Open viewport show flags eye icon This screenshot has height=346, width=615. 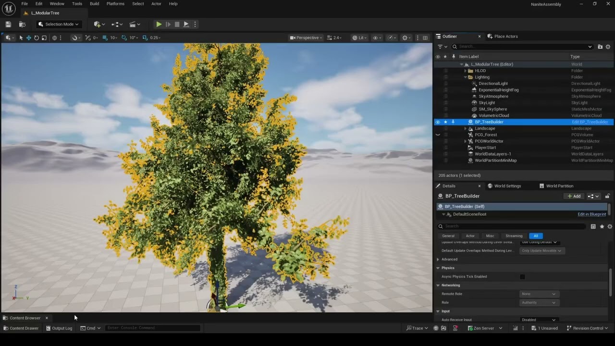click(x=377, y=37)
